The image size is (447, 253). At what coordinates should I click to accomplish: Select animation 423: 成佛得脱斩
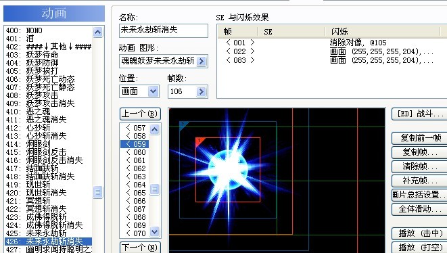click(x=49, y=217)
